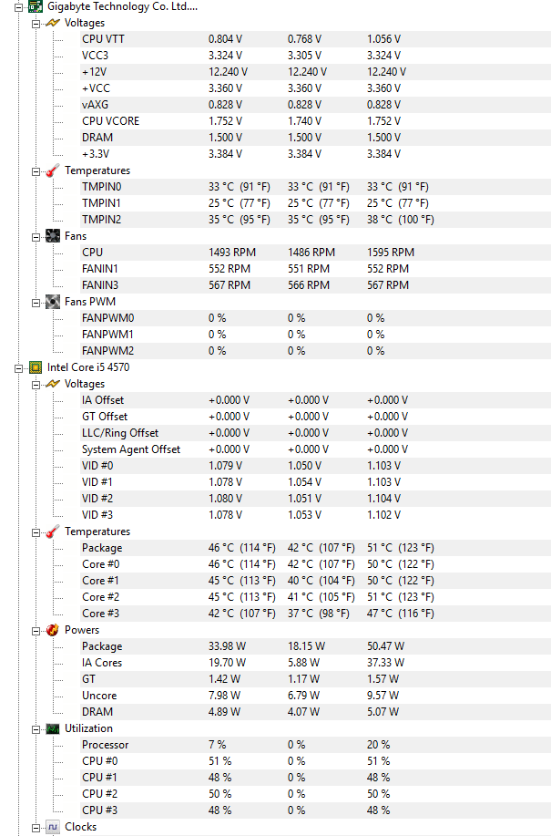Click the fan icon next to Fans

tap(53, 236)
